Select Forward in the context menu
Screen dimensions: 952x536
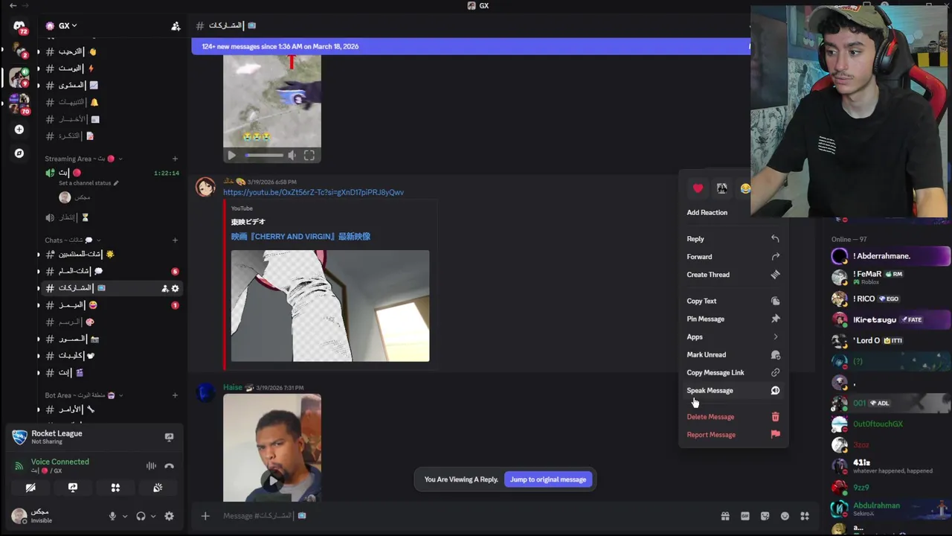(733, 257)
